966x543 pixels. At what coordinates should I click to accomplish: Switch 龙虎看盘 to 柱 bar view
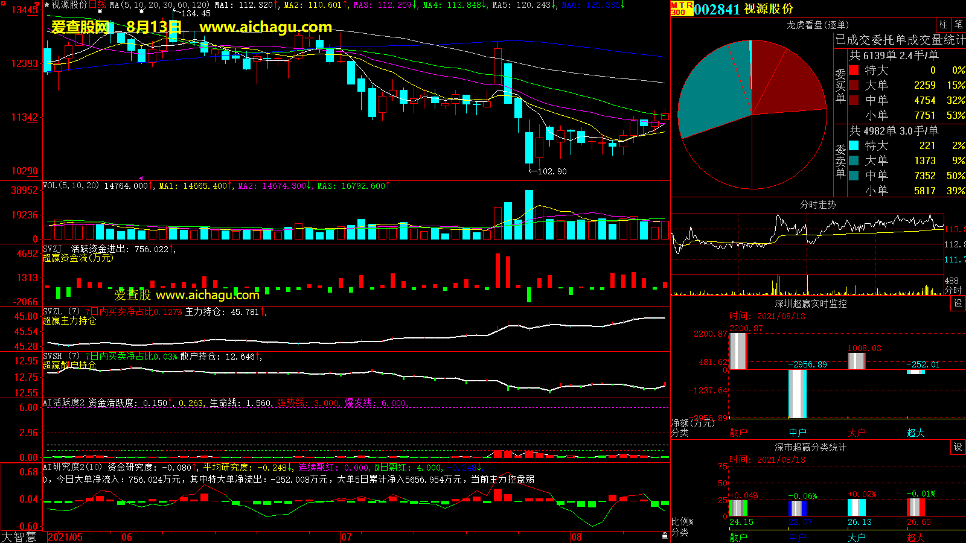click(943, 25)
